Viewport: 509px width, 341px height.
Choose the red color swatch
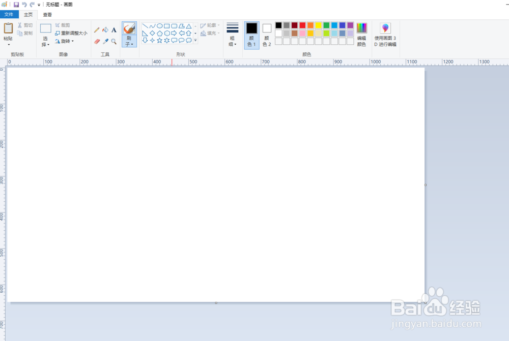pyautogui.click(x=302, y=25)
